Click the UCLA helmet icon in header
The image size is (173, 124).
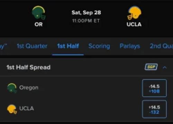click(x=134, y=13)
